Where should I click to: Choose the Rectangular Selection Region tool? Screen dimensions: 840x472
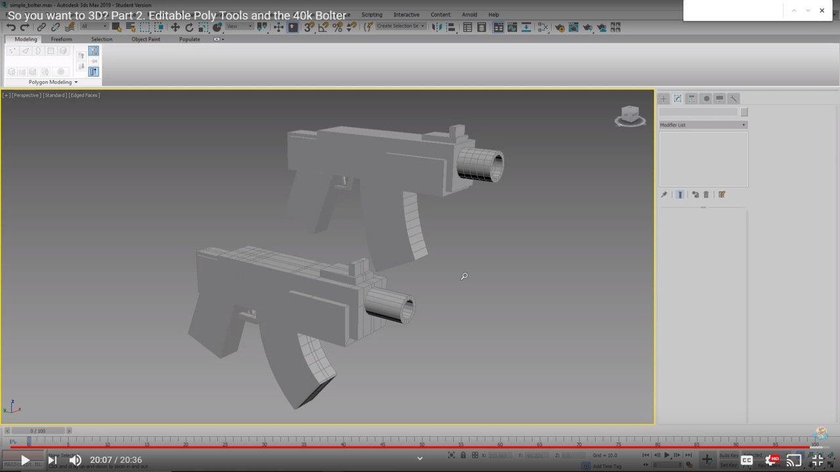click(x=144, y=27)
